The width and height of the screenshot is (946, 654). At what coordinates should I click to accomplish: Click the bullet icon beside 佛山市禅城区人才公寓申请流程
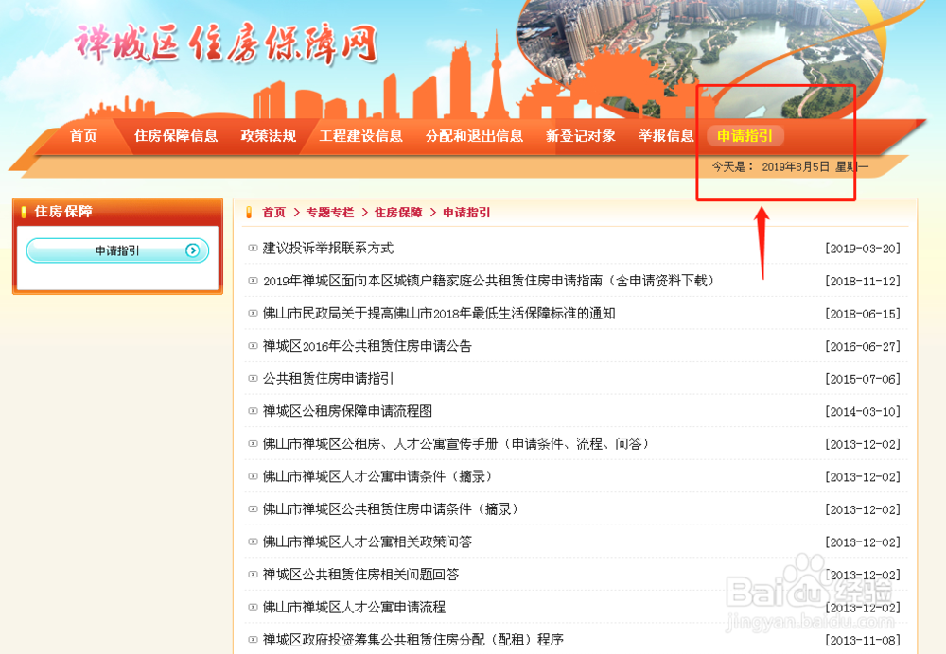click(x=251, y=607)
